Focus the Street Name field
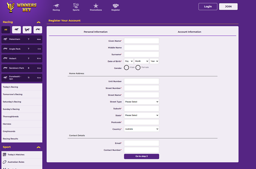The height and width of the screenshot is (169, 256). tap(141, 95)
